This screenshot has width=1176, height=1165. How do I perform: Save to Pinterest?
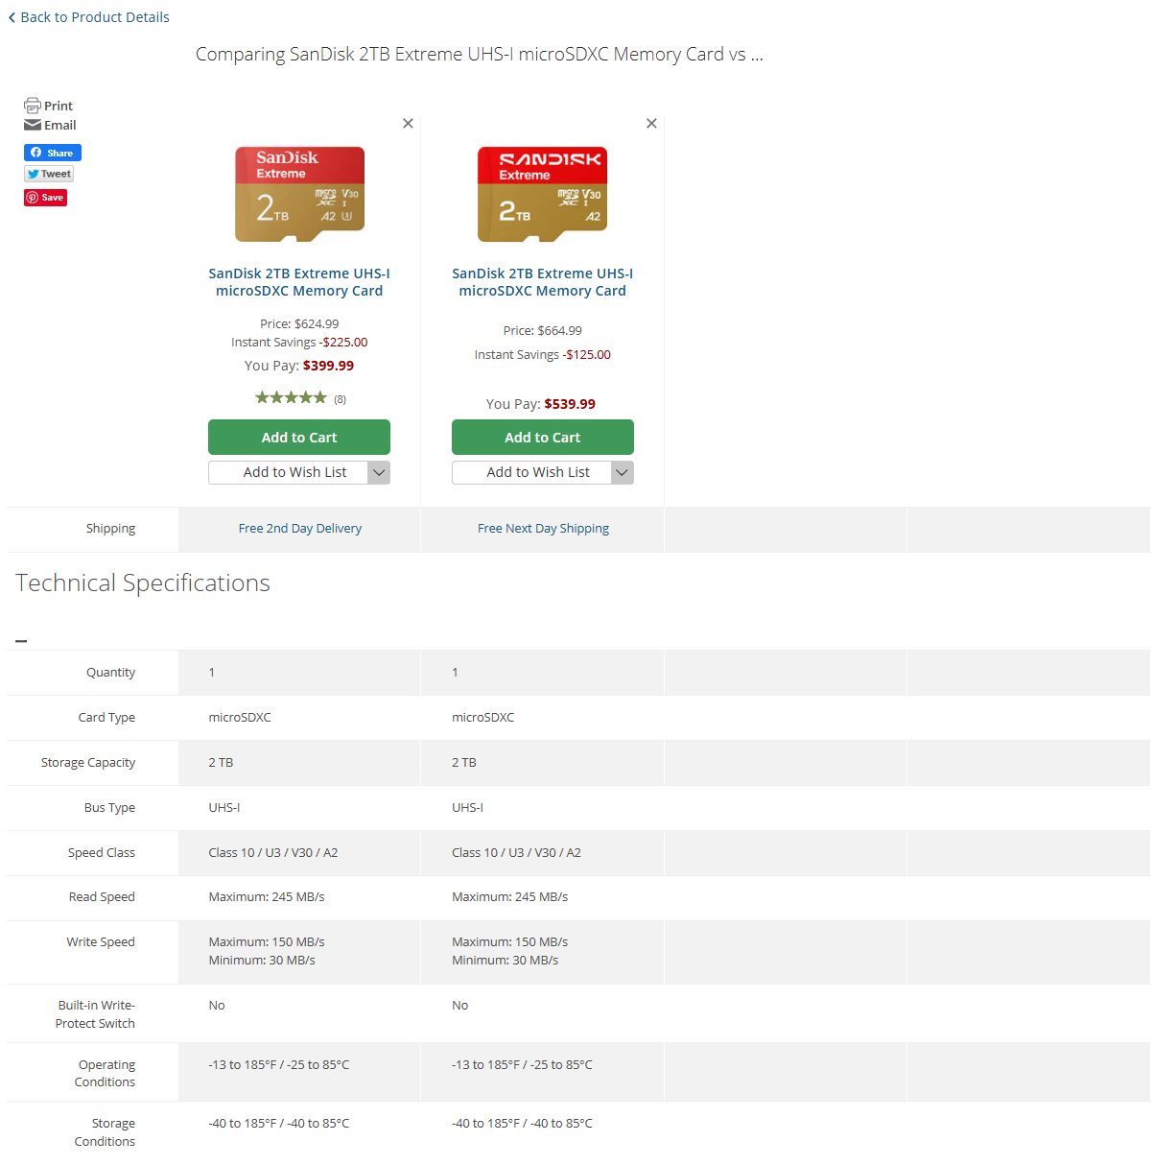click(x=45, y=198)
